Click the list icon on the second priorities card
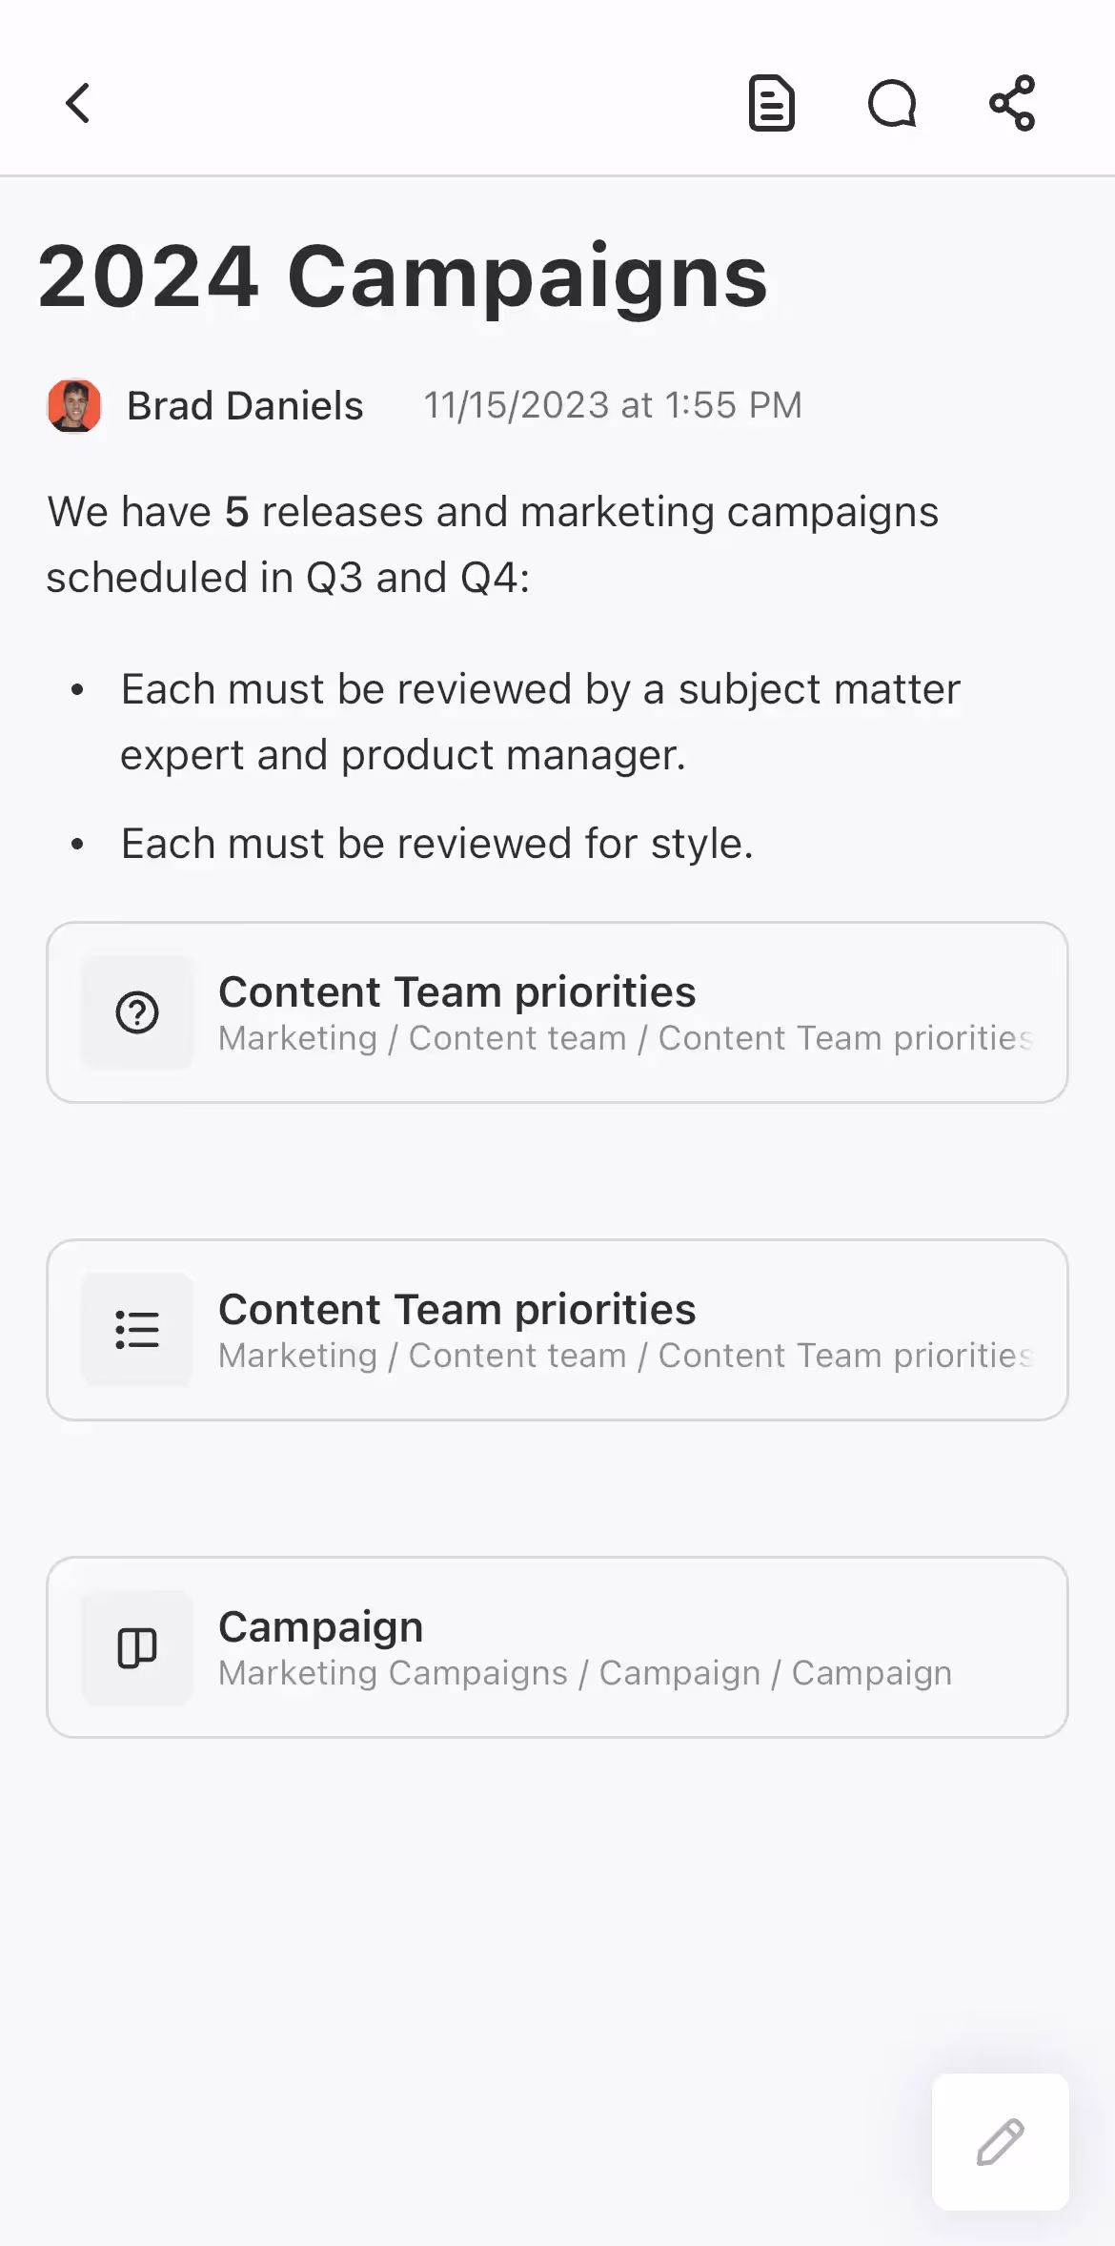The height and width of the screenshot is (2246, 1115). tap(137, 1329)
